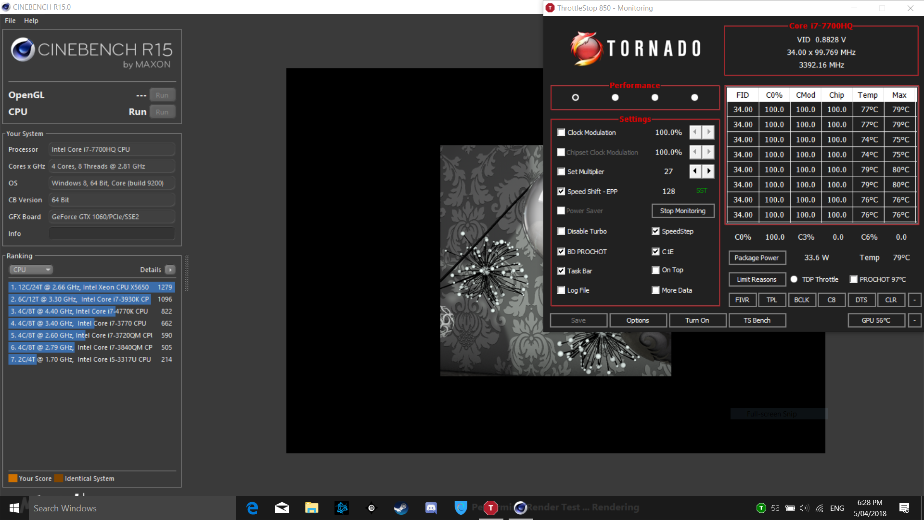
Task: Enable Log File checkbox
Action: (561, 290)
